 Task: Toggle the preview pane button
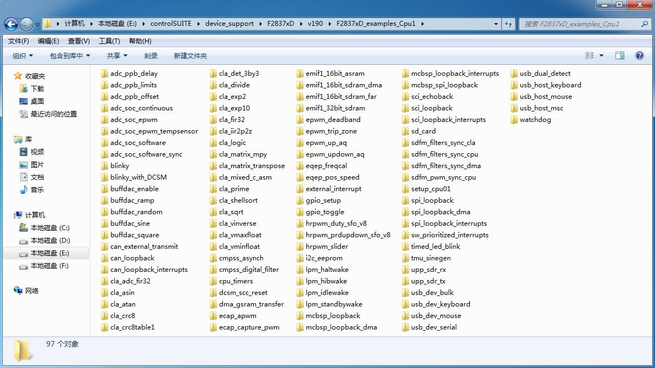(620, 55)
